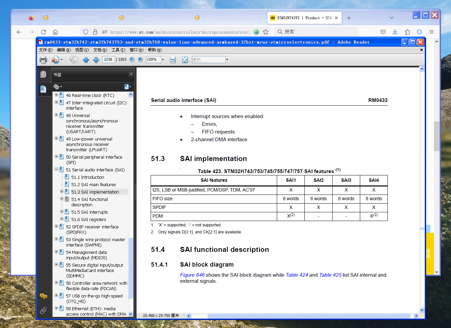The height and width of the screenshot is (328, 451).
Task: Follow the Table 424 link
Action: [297, 275]
